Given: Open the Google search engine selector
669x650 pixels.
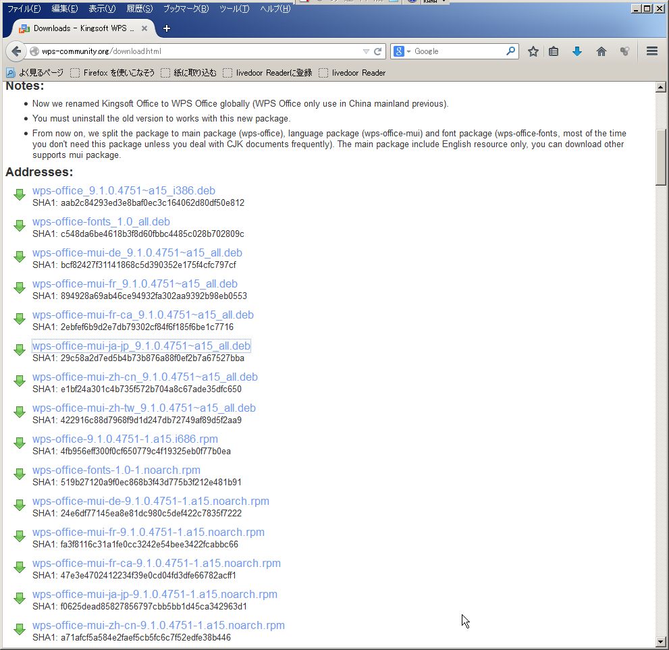Looking at the screenshot, I should [402, 51].
